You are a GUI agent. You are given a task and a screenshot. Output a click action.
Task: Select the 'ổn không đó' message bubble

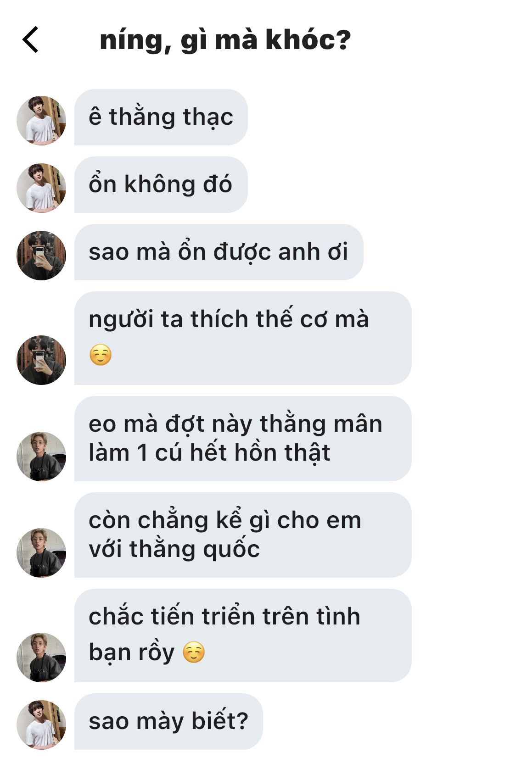[x=161, y=185]
